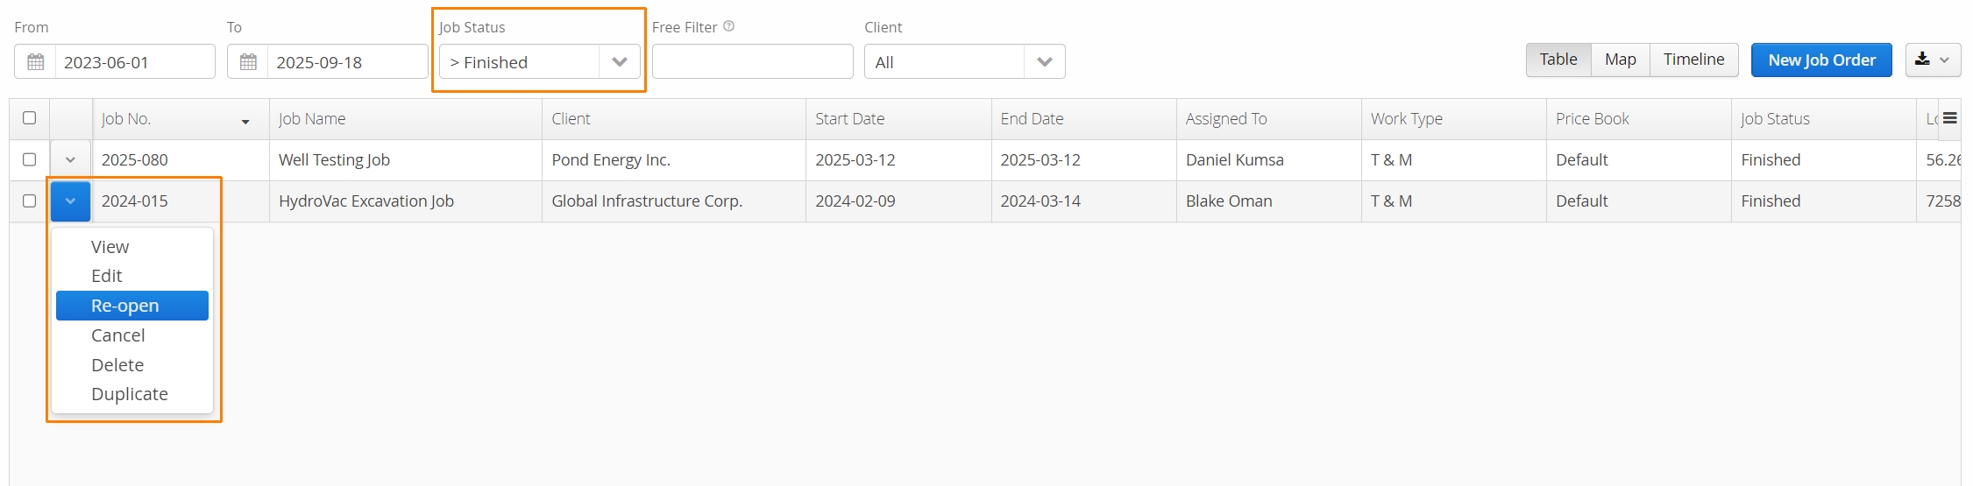Click the To date calendar icon
1973x486 pixels.
[248, 62]
